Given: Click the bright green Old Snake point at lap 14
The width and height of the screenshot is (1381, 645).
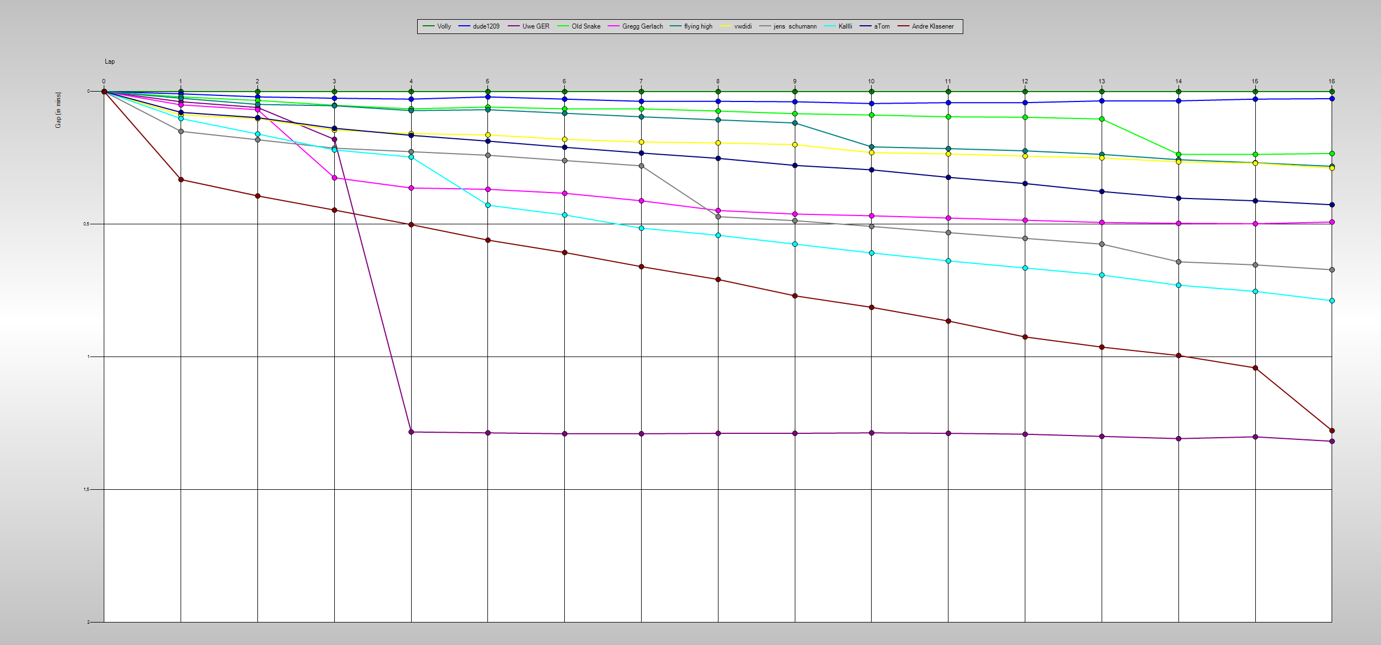Looking at the screenshot, I should click(1178, 155).
